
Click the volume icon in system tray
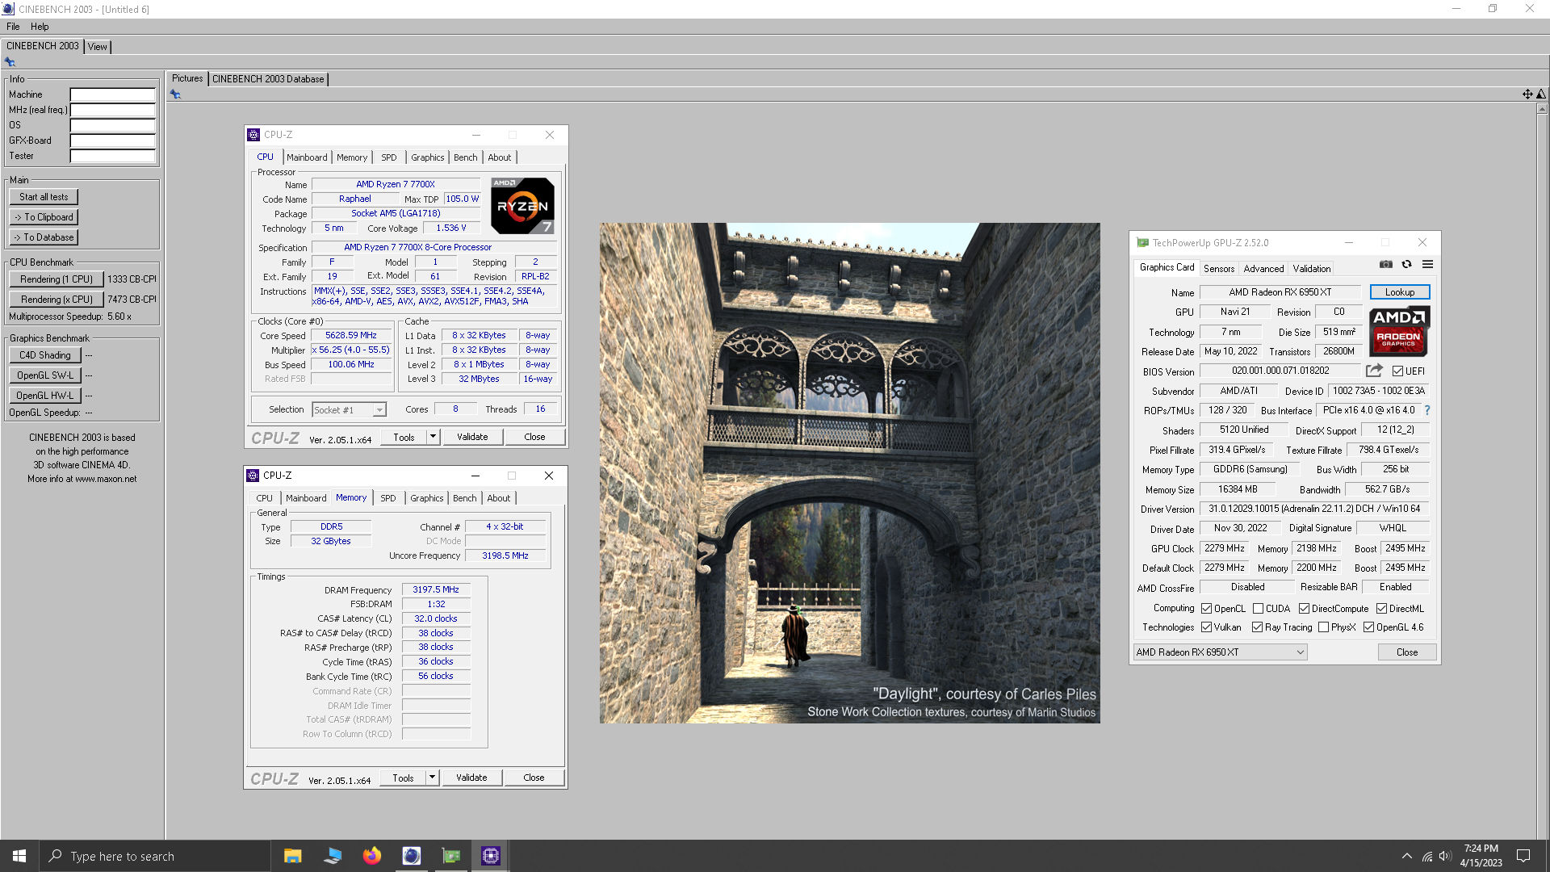click(1445, 856)
